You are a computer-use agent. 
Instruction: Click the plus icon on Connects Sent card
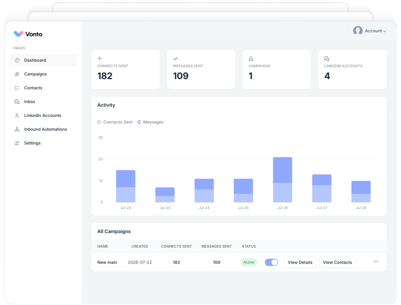100,58
